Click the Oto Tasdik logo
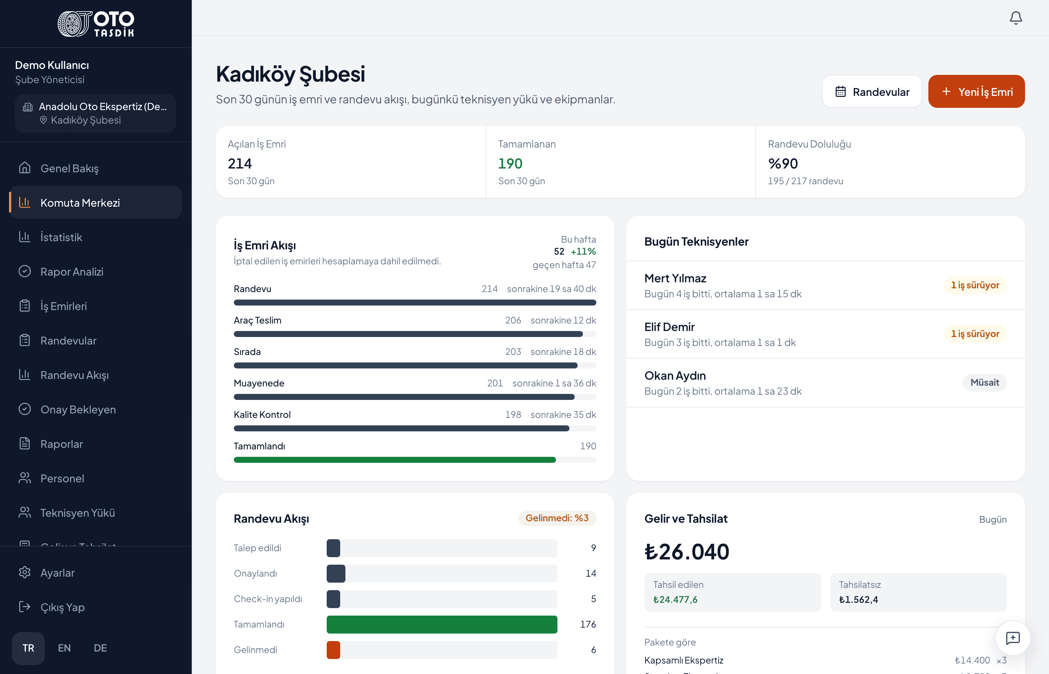Image resolution: width=1049 pixels, height=674 pixels. (x=96, y=24)
